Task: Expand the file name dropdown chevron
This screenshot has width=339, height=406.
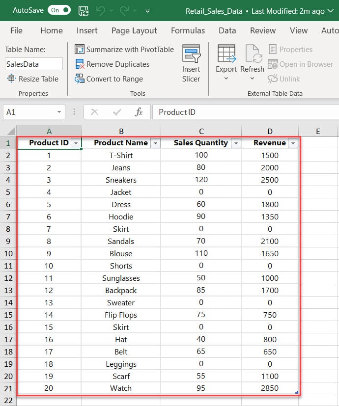Action: (331, 11)
